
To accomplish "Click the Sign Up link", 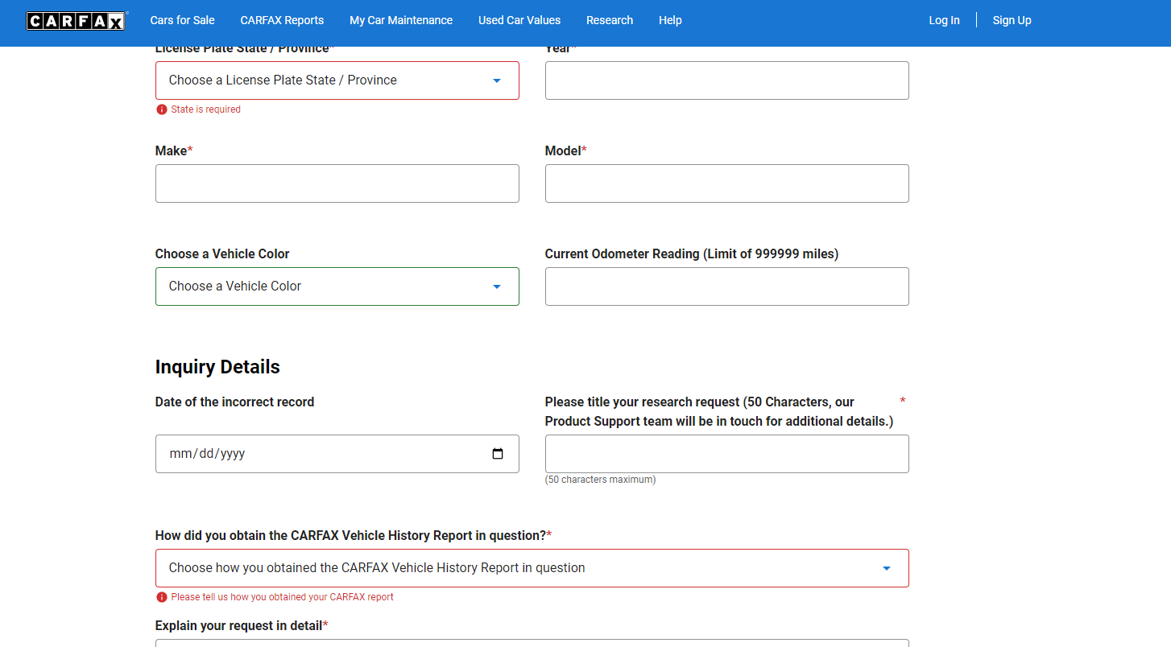I will point(1012,20).
